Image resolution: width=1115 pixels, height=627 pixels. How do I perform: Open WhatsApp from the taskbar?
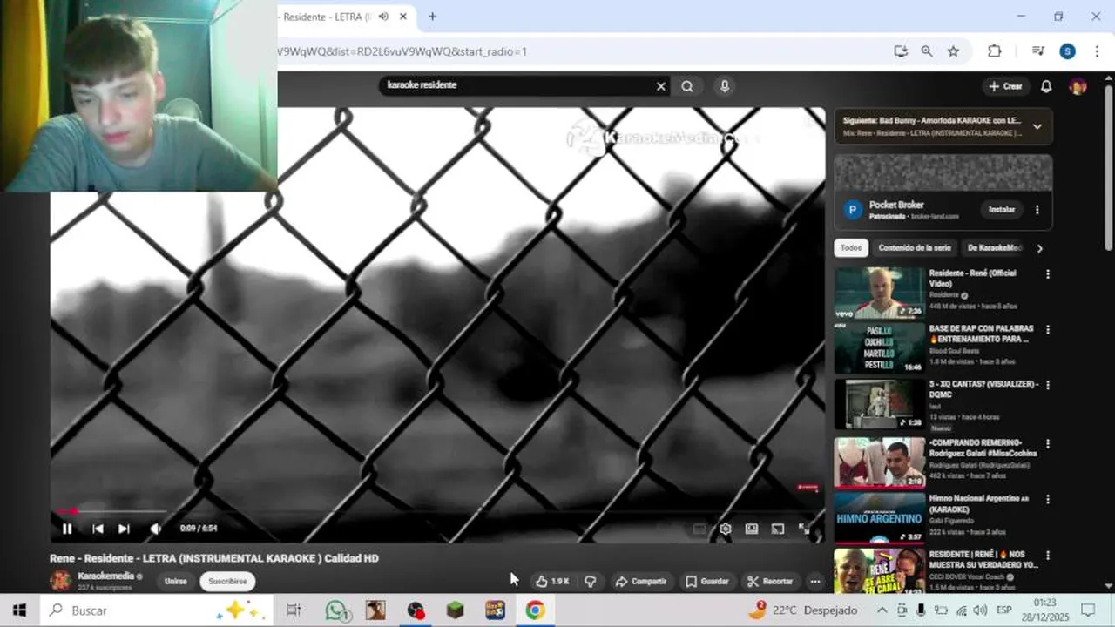tap(336, 610)
